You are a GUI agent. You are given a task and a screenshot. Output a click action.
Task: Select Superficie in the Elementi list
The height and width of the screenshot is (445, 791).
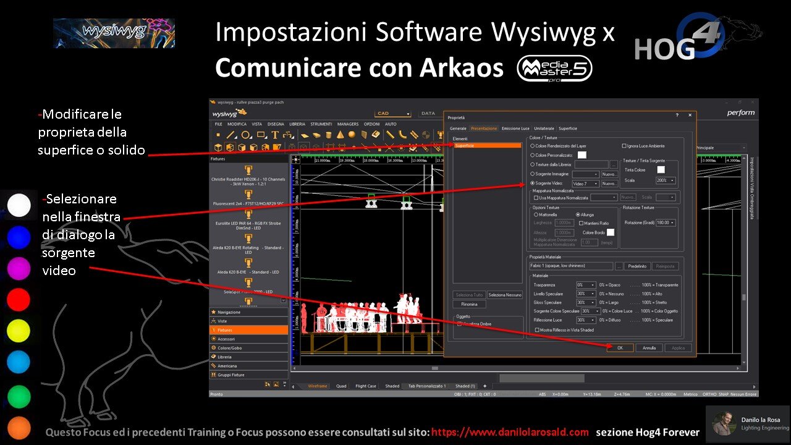[487, 146]
